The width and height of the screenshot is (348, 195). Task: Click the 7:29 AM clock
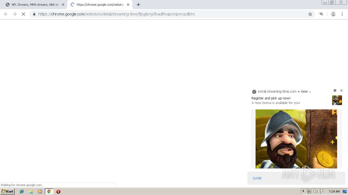(x=334, y=191)
